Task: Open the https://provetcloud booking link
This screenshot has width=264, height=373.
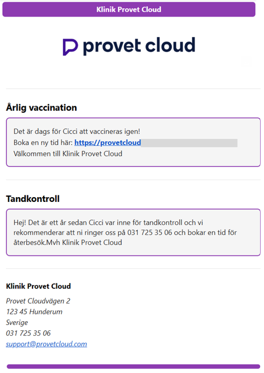Action: click(108, 143)
